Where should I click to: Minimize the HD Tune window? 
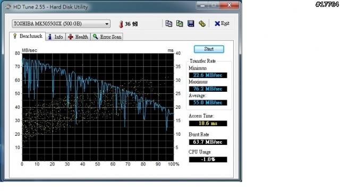[202, 5]
